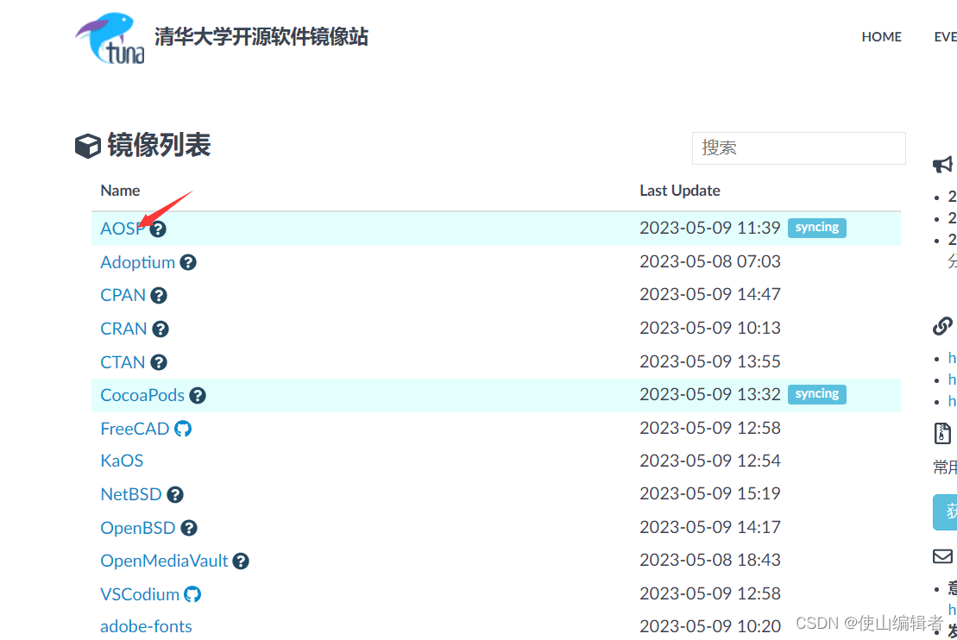The height and width of the screenshot is (640, 957).
Task: Click the mirror list cube icon
Action: point(88,146)
